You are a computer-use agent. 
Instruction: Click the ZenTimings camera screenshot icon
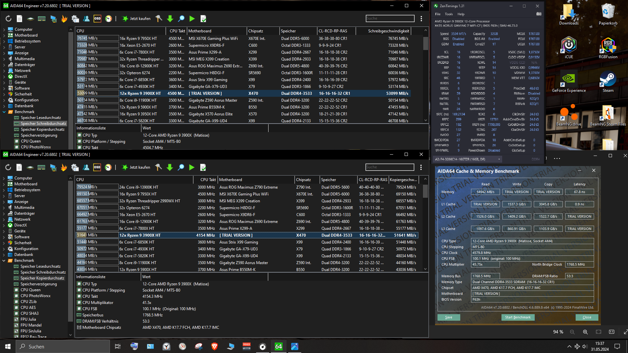coord(539,14)
